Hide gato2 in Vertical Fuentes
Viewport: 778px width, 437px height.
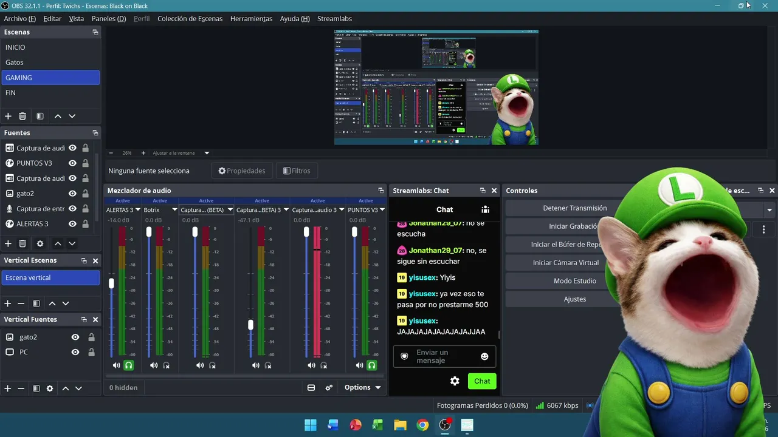point(75,337)
